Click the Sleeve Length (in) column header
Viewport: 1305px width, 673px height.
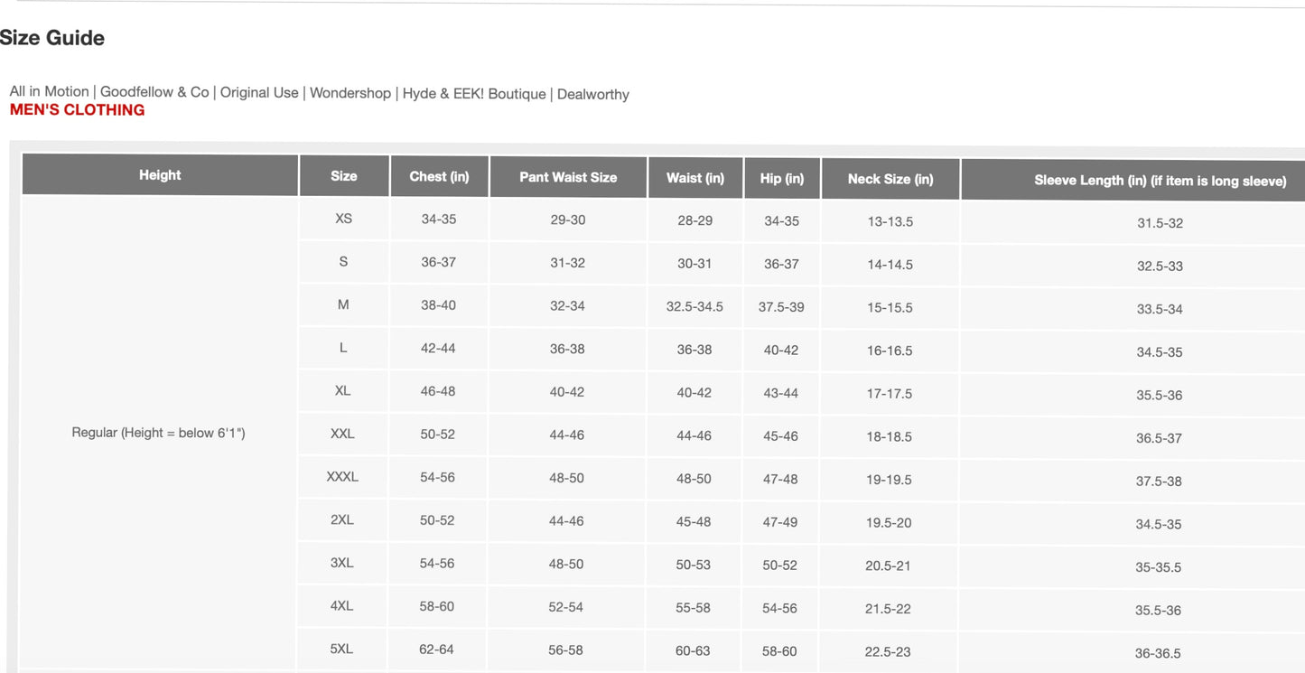pos(1160,181)
